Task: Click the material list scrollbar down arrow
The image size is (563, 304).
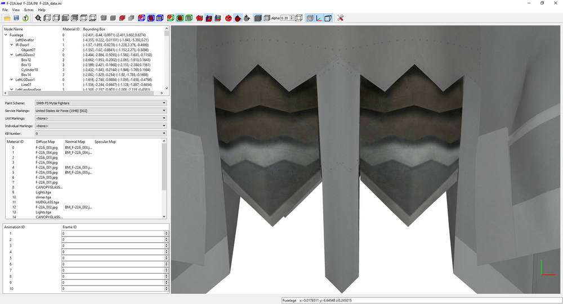Action: coord(164,216)
